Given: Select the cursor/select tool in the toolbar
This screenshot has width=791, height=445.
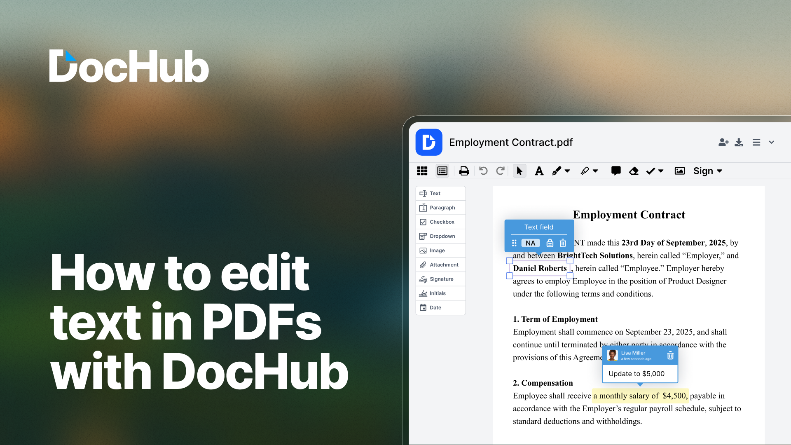Looking at the screenshot, I should tap(520, 171).
